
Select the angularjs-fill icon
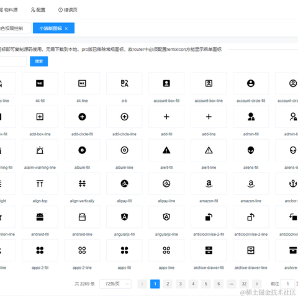[124, 217]
